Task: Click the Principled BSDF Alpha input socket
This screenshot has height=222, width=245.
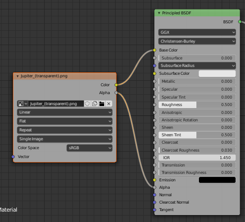Action: pos(154,187)
